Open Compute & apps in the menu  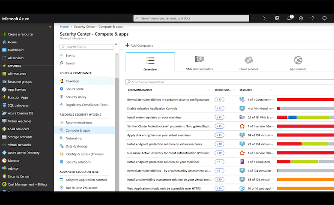(84, 130)
